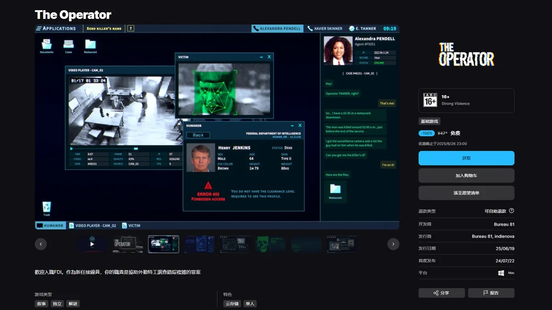Select the 叙事 genre tag
The height and width of the screenshot is (310, 552).
click(41, 304)
